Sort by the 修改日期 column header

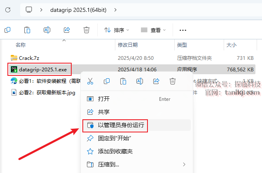pos(128,45)
